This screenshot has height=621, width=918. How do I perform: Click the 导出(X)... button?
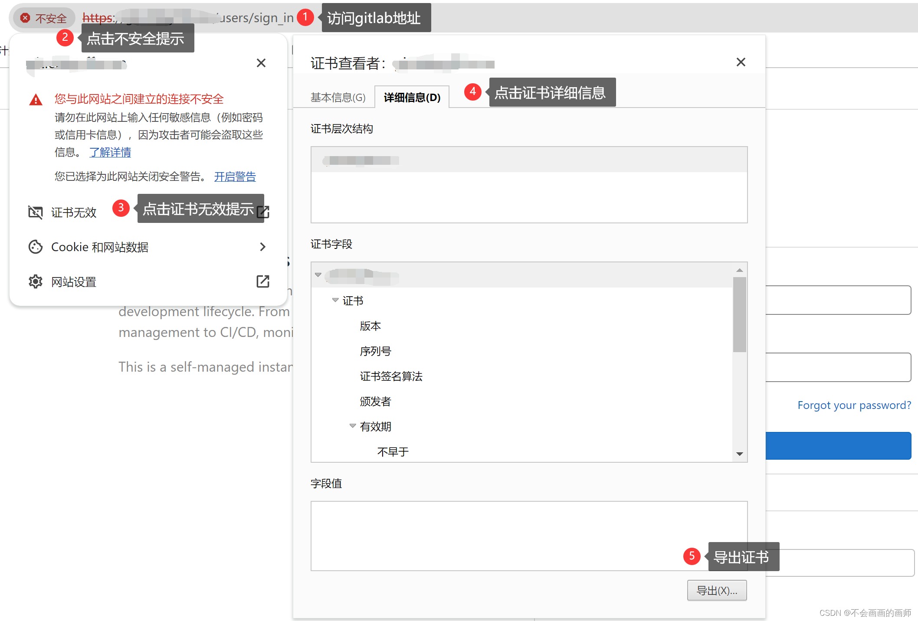tap(716, 591)
